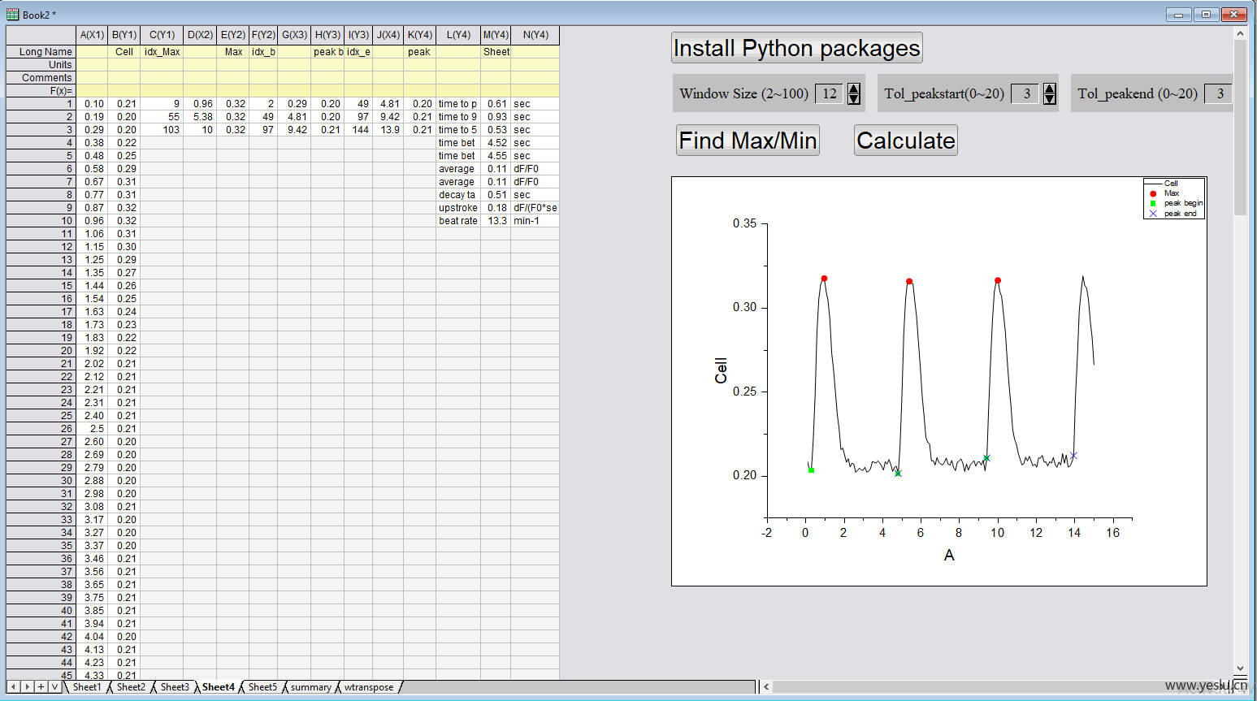Click the vertical scrollbar thumb
Image resolution: width=1257 pixels, height=701 pixels.
coord(1240,128)
